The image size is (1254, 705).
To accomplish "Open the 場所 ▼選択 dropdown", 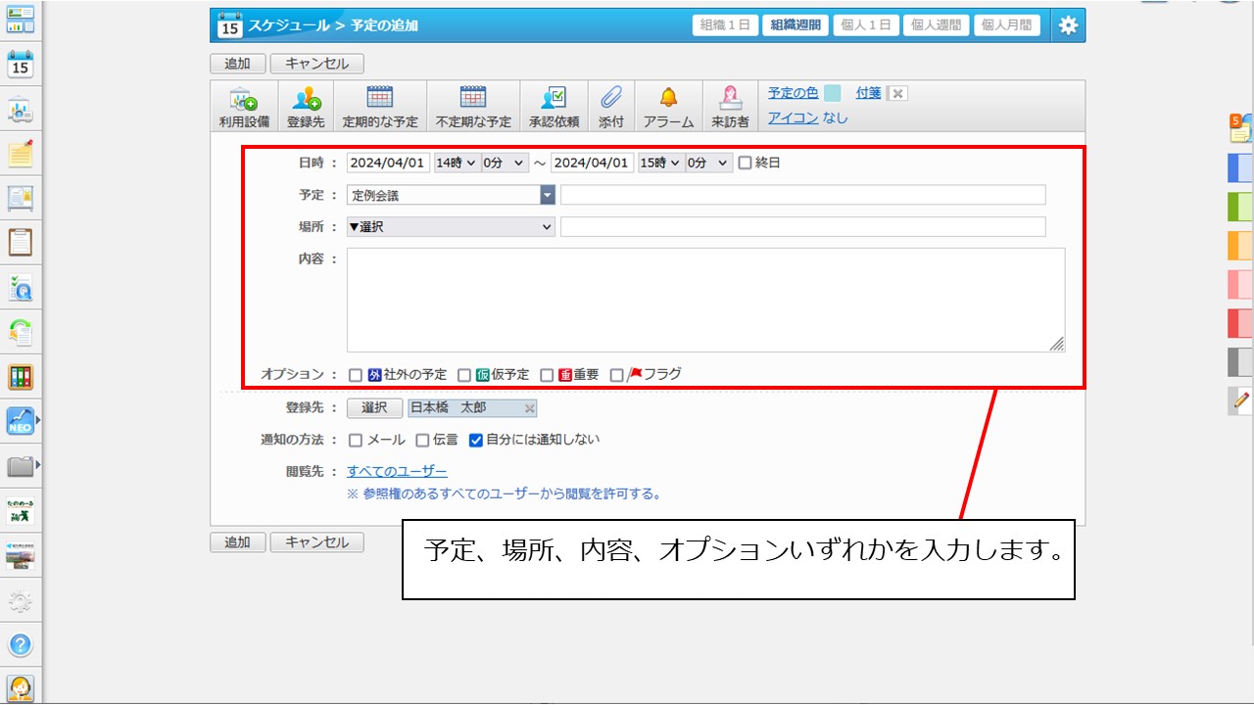I will (x=451, y=227).
